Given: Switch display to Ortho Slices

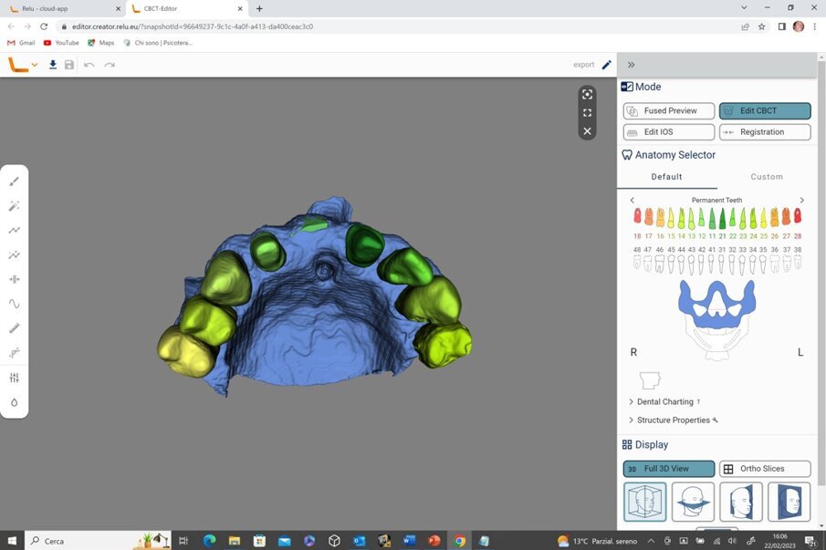Looking at the screenshot, I should tap(764, 469).
